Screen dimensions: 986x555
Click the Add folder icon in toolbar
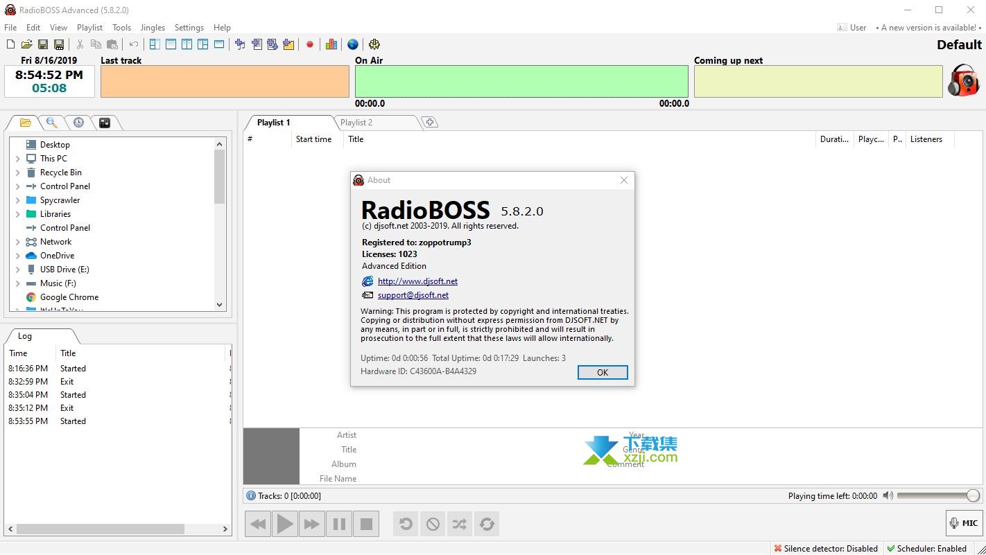tap(288, 44)
